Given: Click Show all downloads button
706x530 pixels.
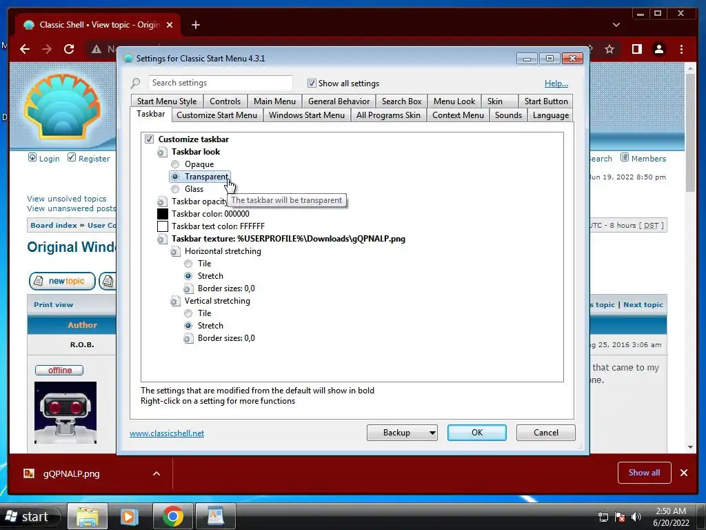Looking at the screenshot, I should click(645, 473).
